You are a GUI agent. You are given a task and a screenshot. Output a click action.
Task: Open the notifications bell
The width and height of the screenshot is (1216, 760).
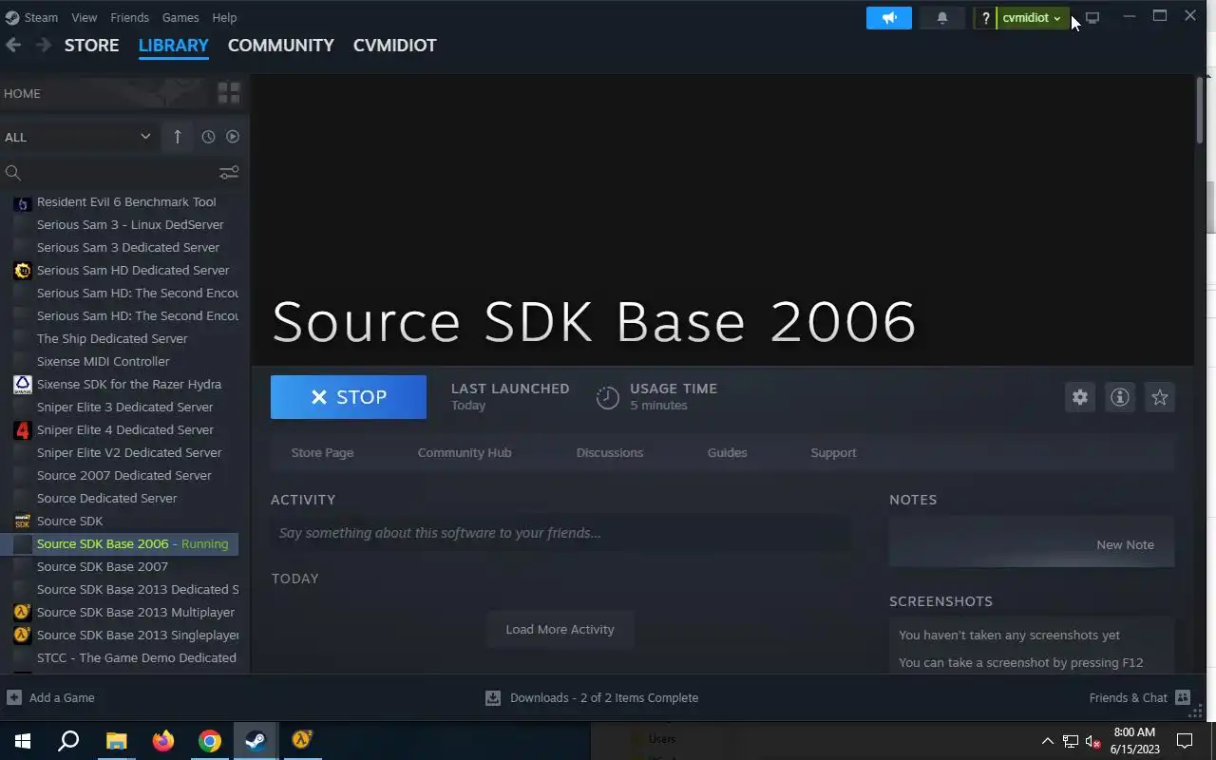point(942,18)
